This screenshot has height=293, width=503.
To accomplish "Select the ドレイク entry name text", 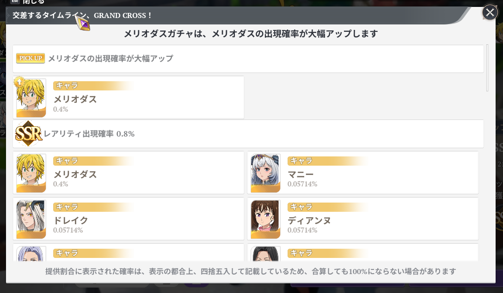I will [70, 221].
